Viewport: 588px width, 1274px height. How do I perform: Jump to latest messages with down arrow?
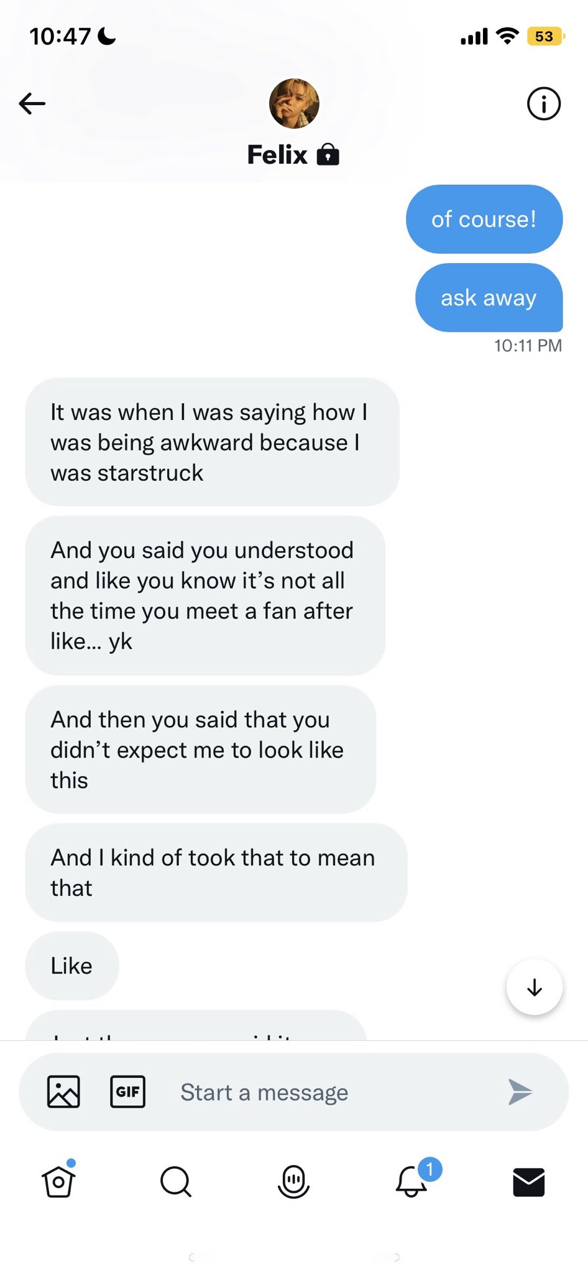pos(535,987)
